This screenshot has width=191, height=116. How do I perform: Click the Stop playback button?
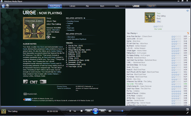[81, 111]
